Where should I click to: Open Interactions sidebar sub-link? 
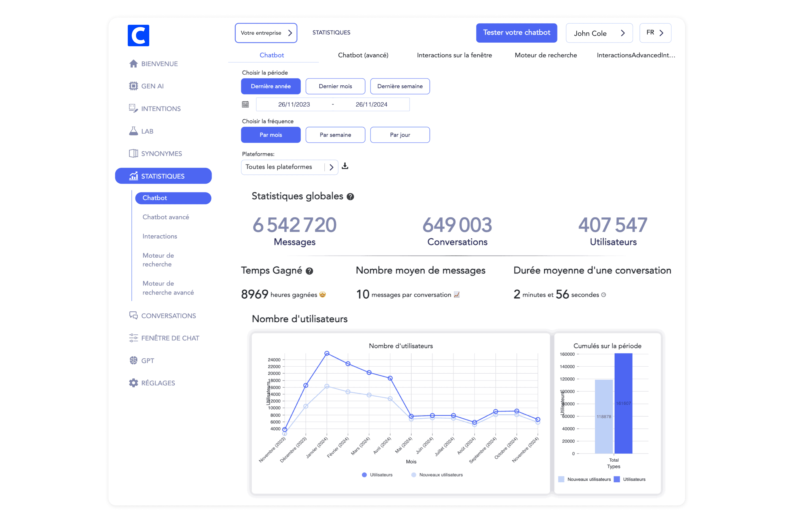159,236
